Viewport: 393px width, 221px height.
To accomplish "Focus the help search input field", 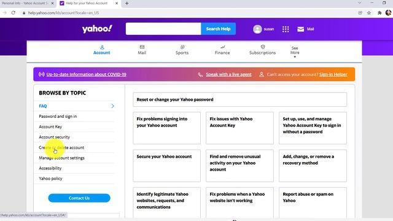I will click(163, 29).
